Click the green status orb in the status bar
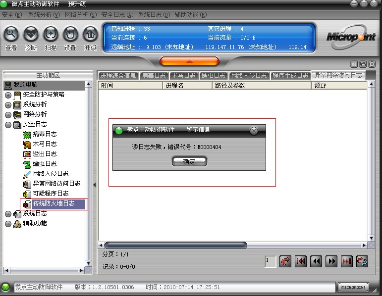Screen dimensions: 382x296 (x=5, y=287)
